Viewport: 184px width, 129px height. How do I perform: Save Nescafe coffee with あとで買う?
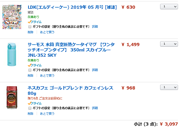tap(47, 113)
